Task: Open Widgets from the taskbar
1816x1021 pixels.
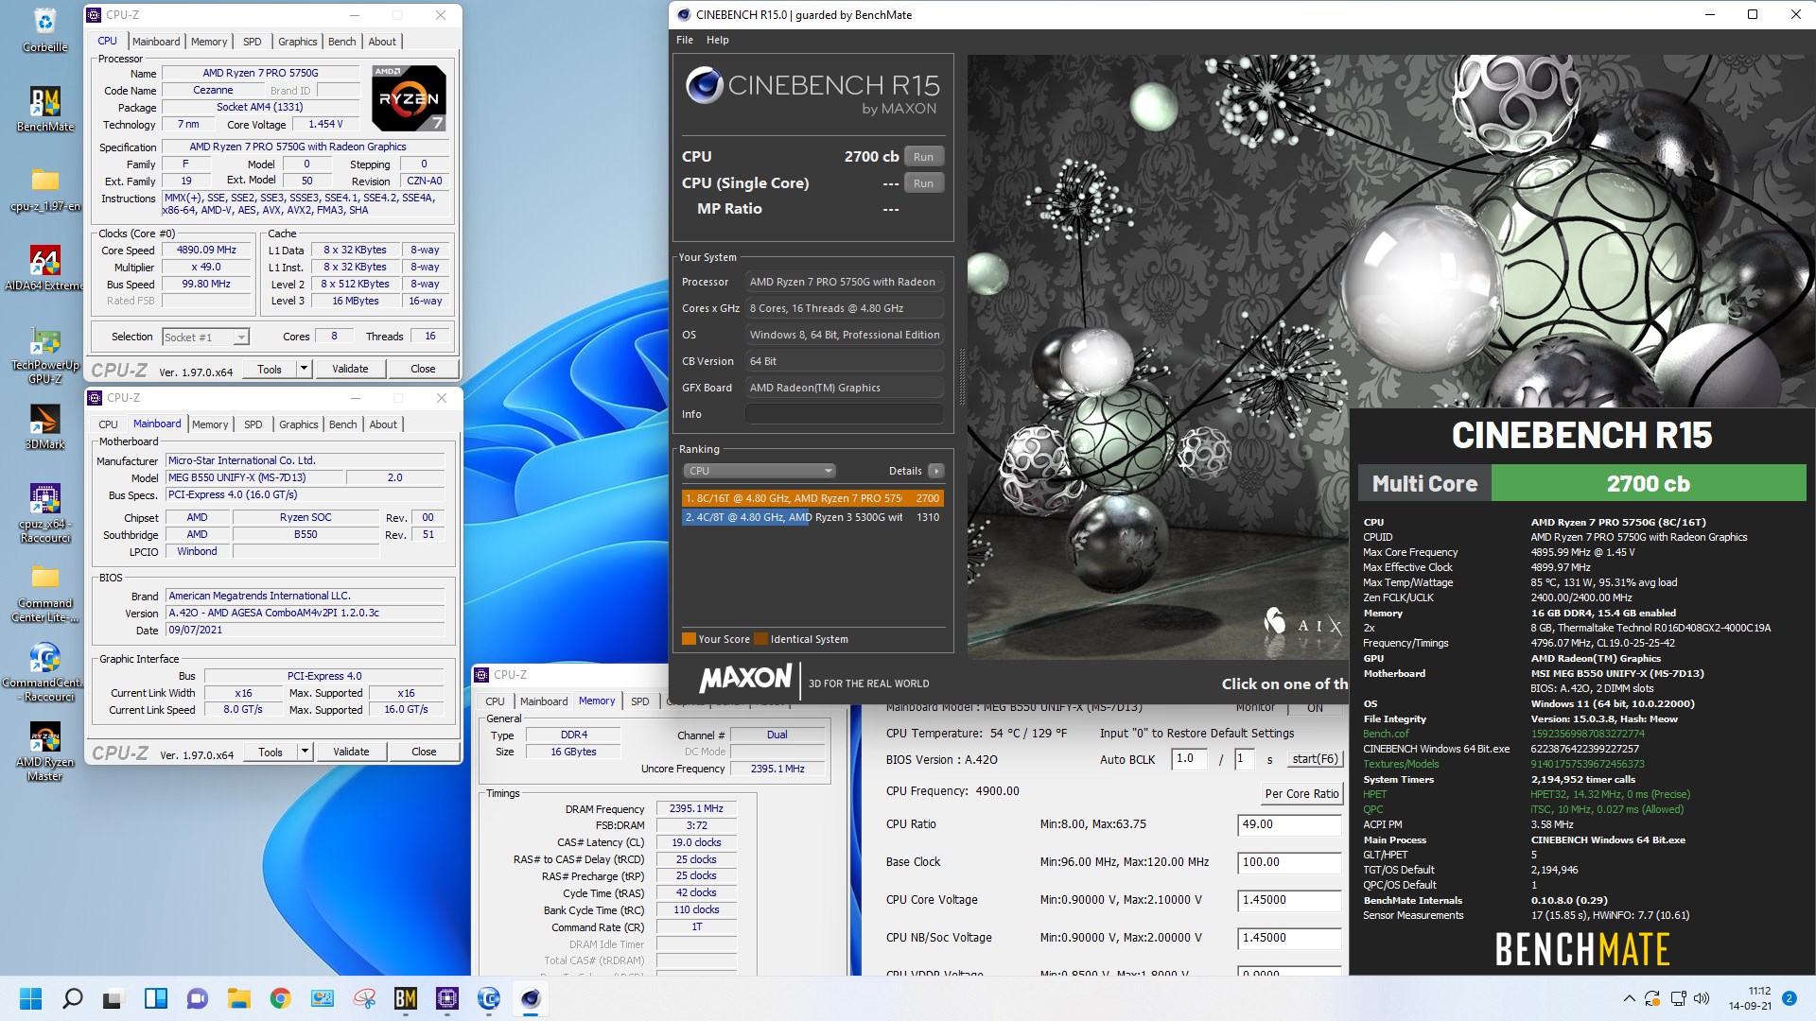Action: point(155,998)
